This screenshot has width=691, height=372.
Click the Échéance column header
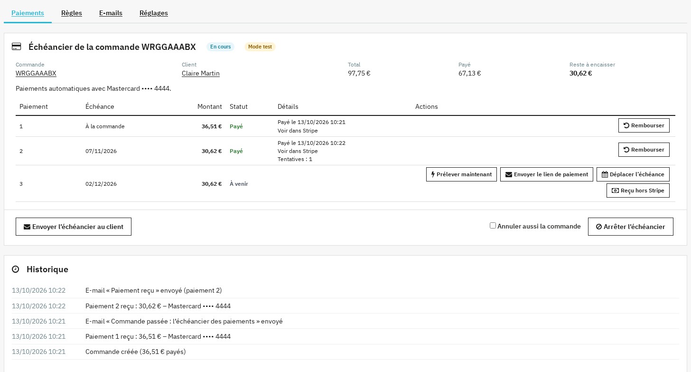coord(100,106)
